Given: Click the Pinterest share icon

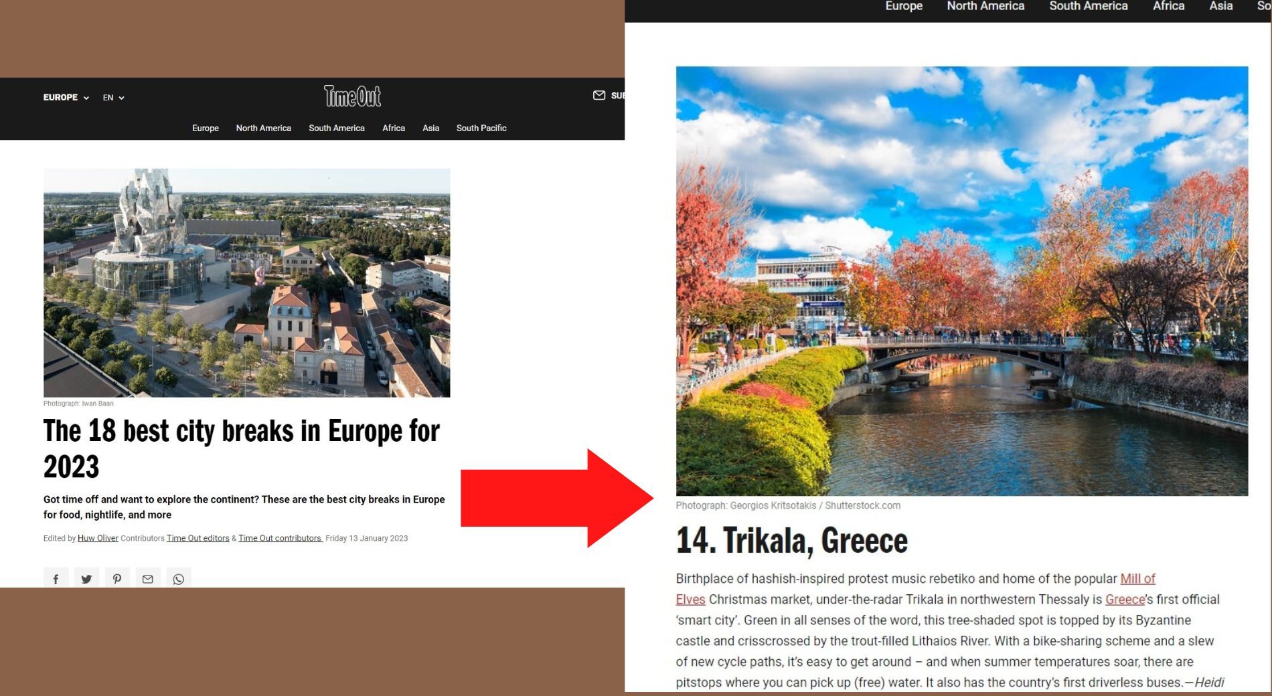Looking at the screenshot, I should [117, 579].
